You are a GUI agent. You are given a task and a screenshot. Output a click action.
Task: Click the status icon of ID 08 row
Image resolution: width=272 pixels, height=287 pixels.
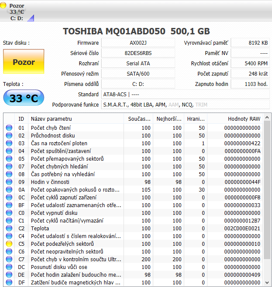[9, 174]
